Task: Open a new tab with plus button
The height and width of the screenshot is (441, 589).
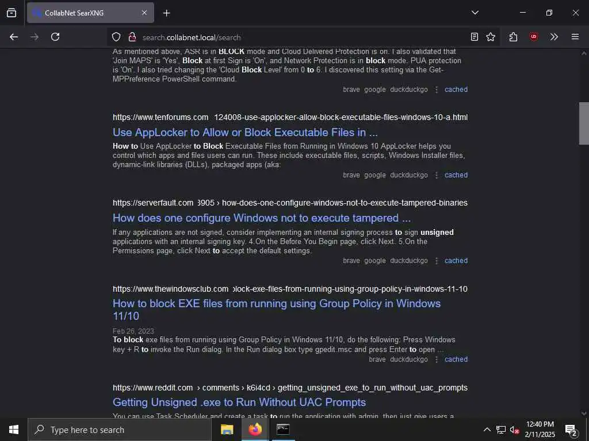Action: [166, 13]
